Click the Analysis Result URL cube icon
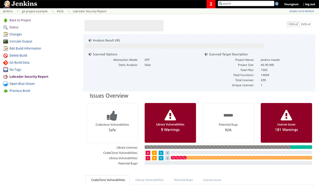Image resolution: width=319 pixels, height=187 pixels. pyautogui.click(x=90, y=41)
